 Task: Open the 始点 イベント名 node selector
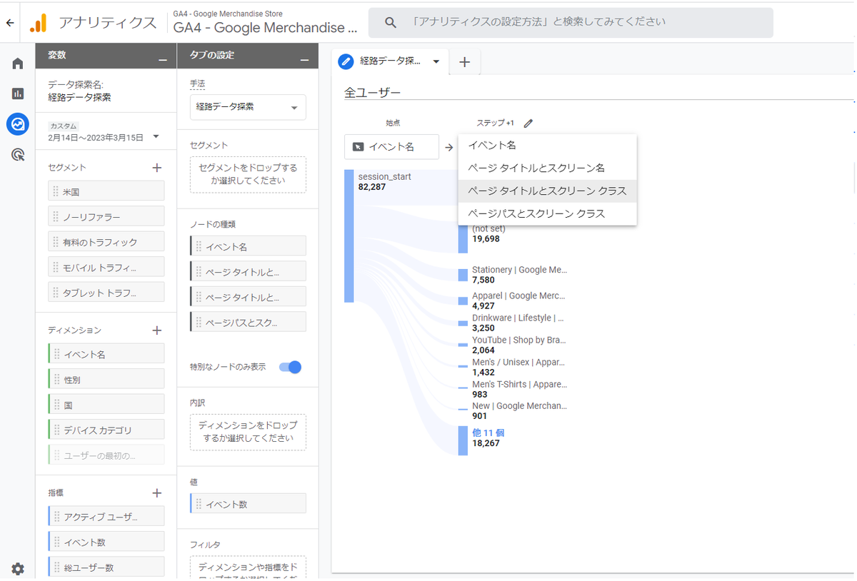[391, 147]
